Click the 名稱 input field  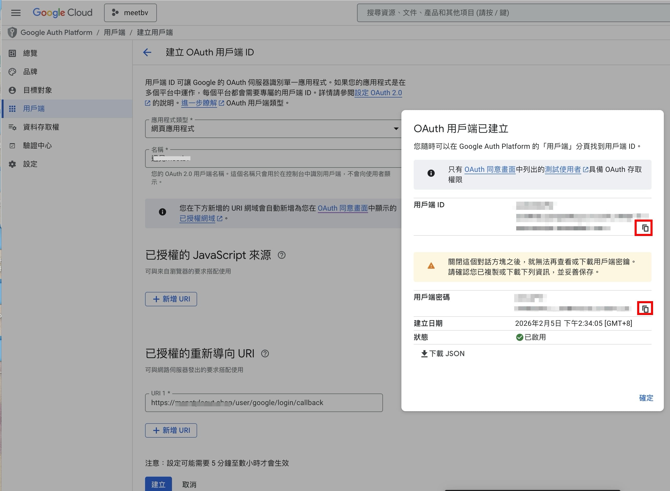click(x=273, y=159)
